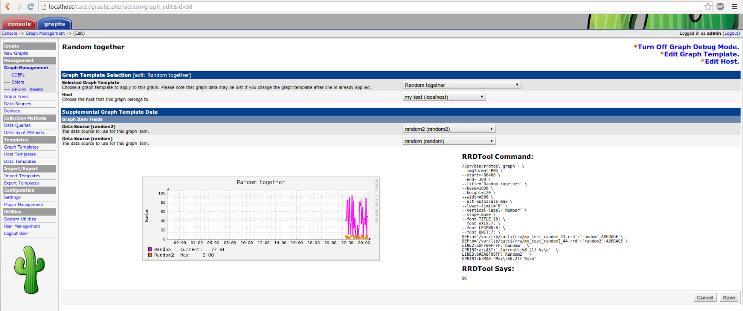Open Export Templates in sidebar

pyautogui.click(x=22, y=183)
